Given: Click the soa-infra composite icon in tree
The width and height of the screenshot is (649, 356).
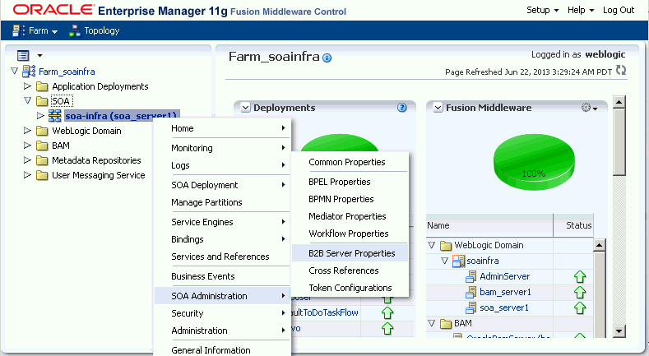Looking at the screenshot, I should 54,116.
